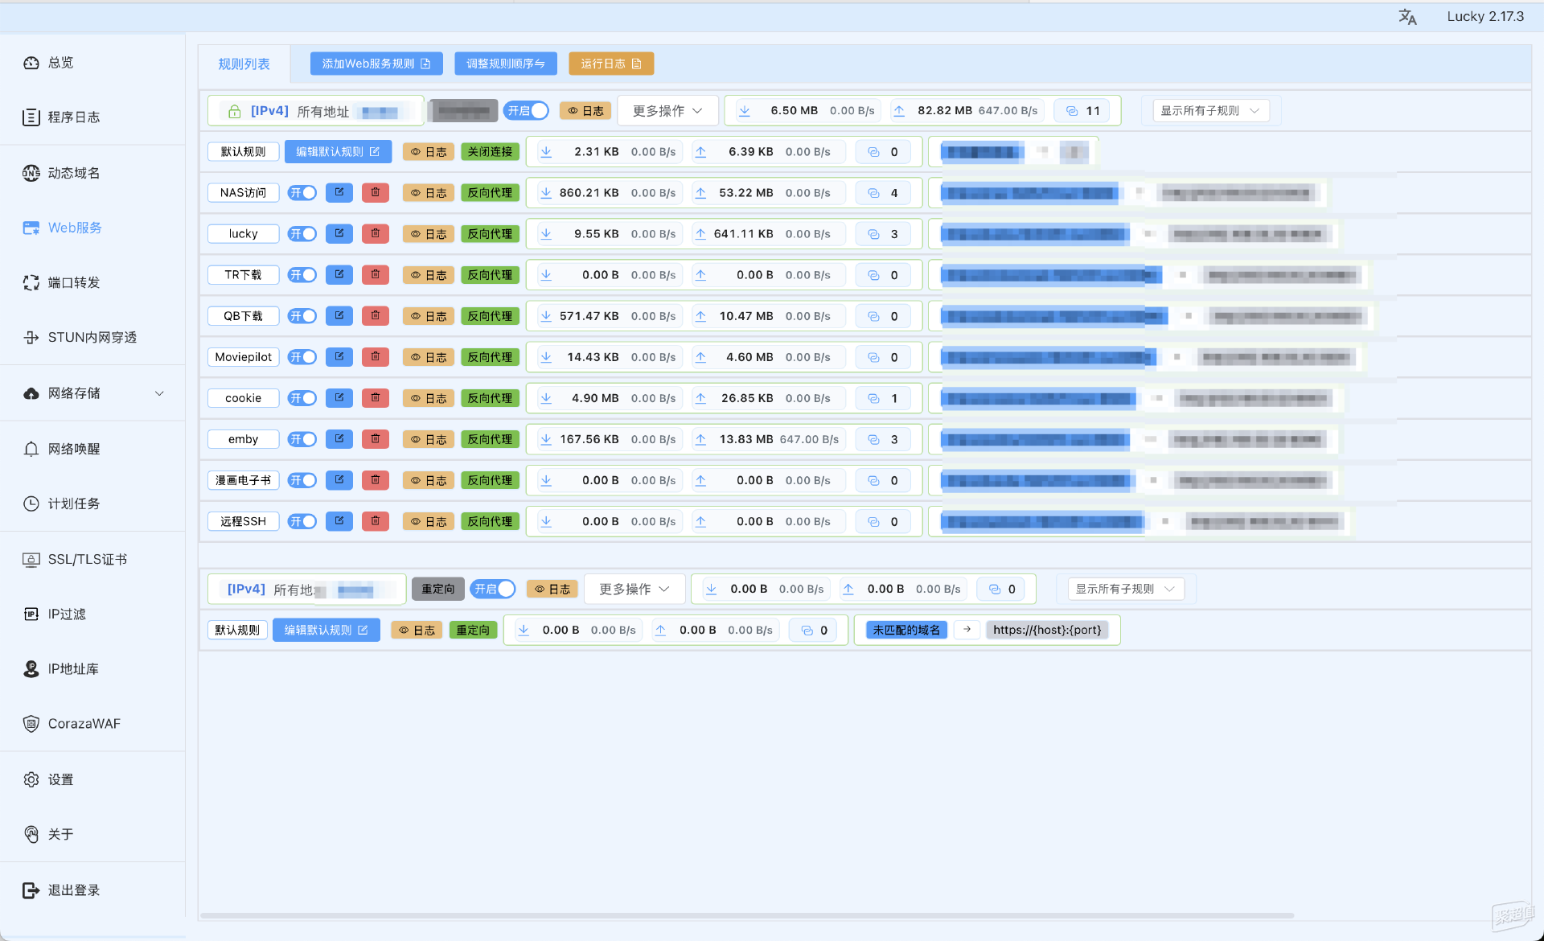Click the edit icon for NAS访问 rule
This screenshot has height=941, width=1544.
point(339,192)
